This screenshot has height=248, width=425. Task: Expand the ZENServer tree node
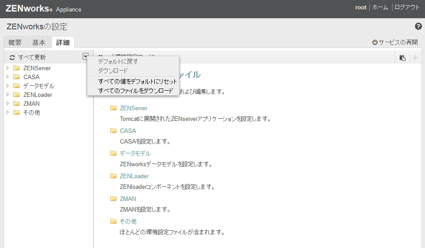pyautogui.click(x=8, y=68)
